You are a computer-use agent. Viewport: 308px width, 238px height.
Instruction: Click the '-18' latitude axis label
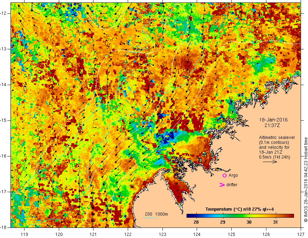(x=3, y=227)
